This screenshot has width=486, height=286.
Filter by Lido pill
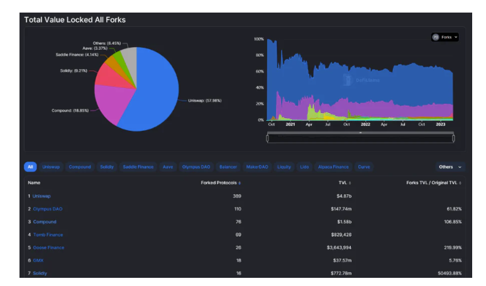tap(304, 167)
